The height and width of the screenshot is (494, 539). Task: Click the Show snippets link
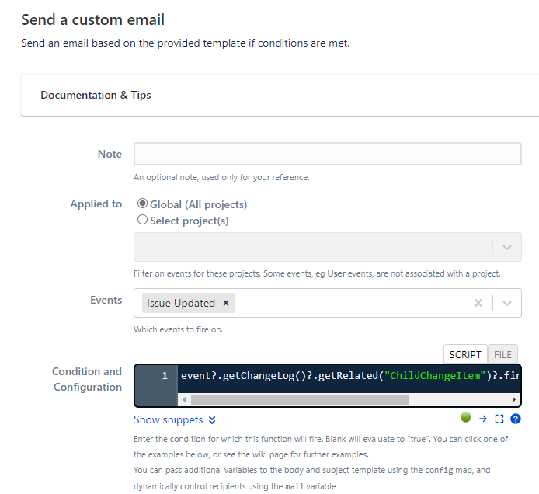tap(169, 419)
